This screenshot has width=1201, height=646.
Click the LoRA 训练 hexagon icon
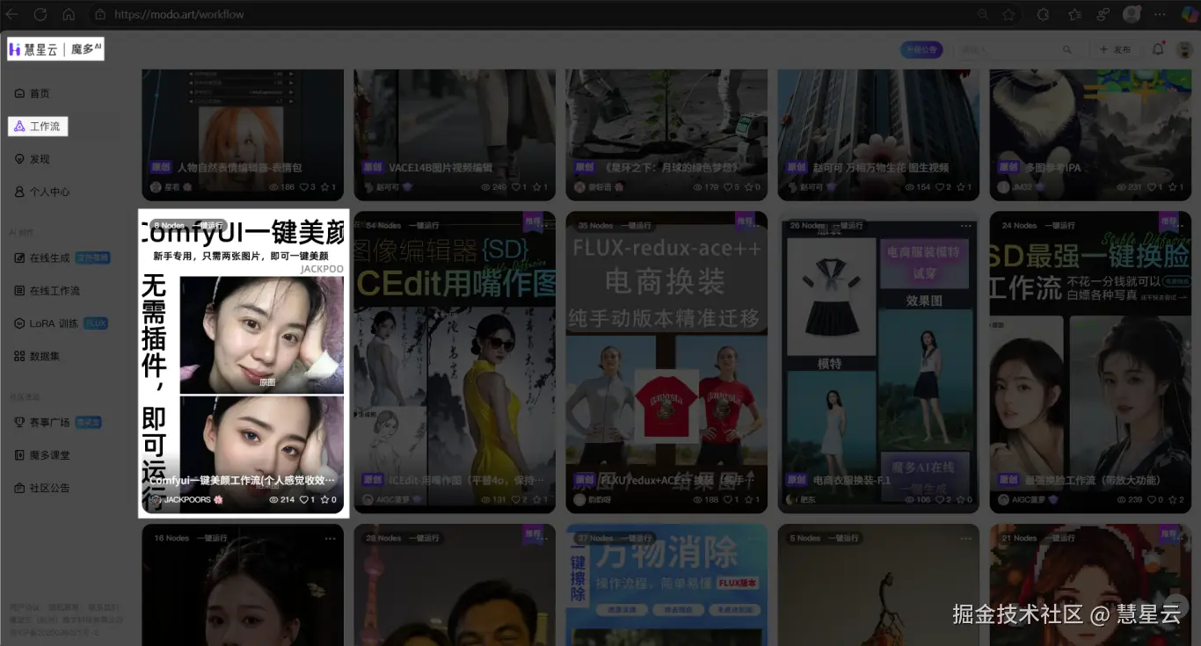pos(19,323)
